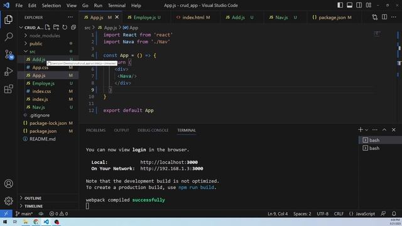Screen dimensions: 402x226
Task: Split the editor to the right
Action: tap(384, 18)
